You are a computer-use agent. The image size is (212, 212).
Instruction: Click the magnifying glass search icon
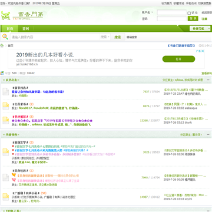click(5, 37)
